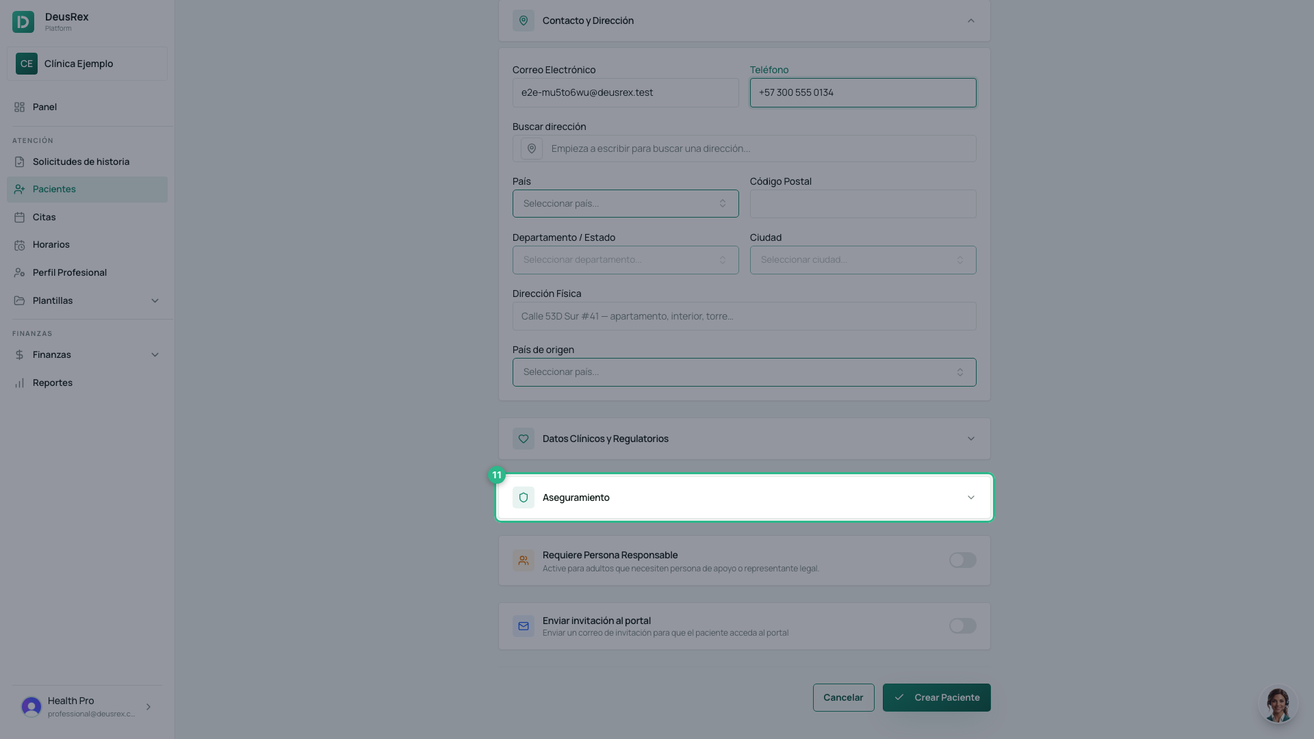Viewport: 1314px width, 739px height.
Task: Click the map pin icon in Buscar dirección
Action: 532,148
